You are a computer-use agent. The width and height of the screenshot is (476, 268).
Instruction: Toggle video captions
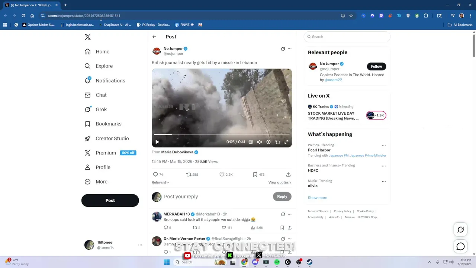(x=251, y=142)
